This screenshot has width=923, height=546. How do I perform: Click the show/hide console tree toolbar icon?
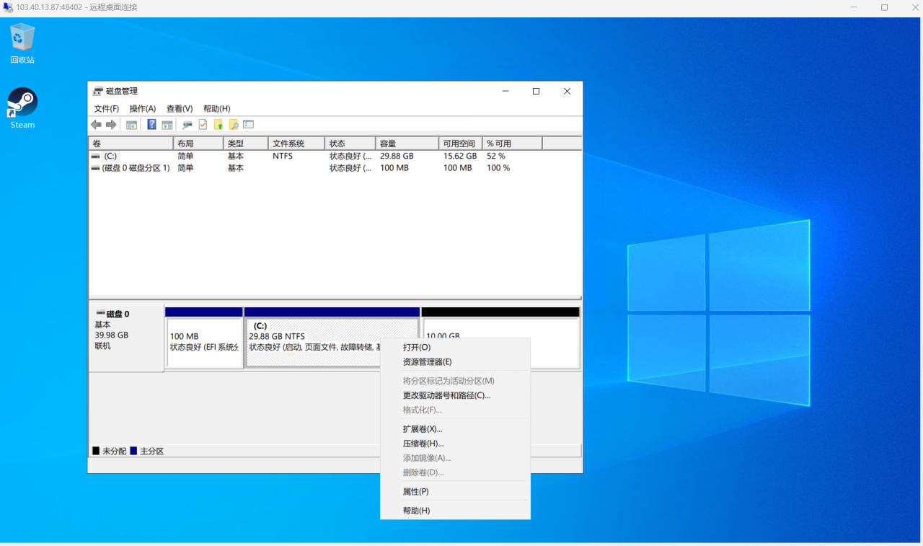pos(131,125)
